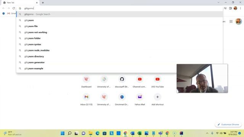Viewport: 244px width, 137px height.
Task: Open Microsoft Edge from taskbar
Action: [x=98, y=133]
